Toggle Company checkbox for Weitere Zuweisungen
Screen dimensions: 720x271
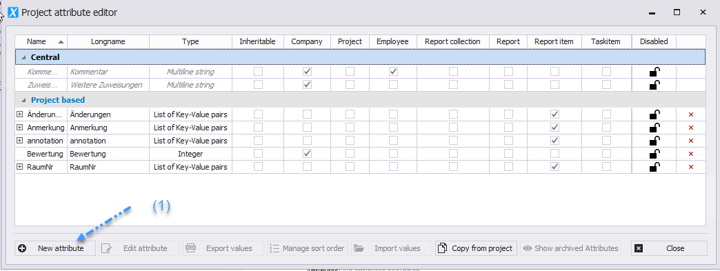tap(307, 85)
